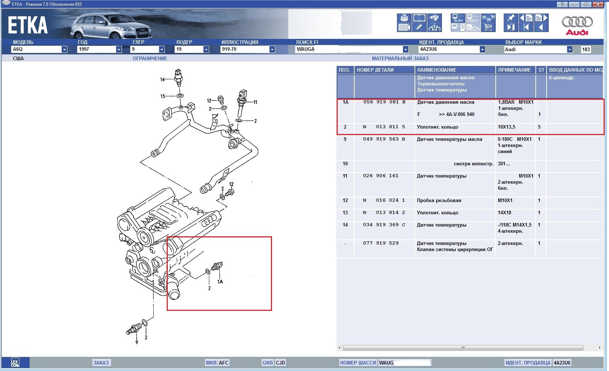Jump to first page icon
The image size is (609, 371).
pyautogui.click(x=526, y=27)
